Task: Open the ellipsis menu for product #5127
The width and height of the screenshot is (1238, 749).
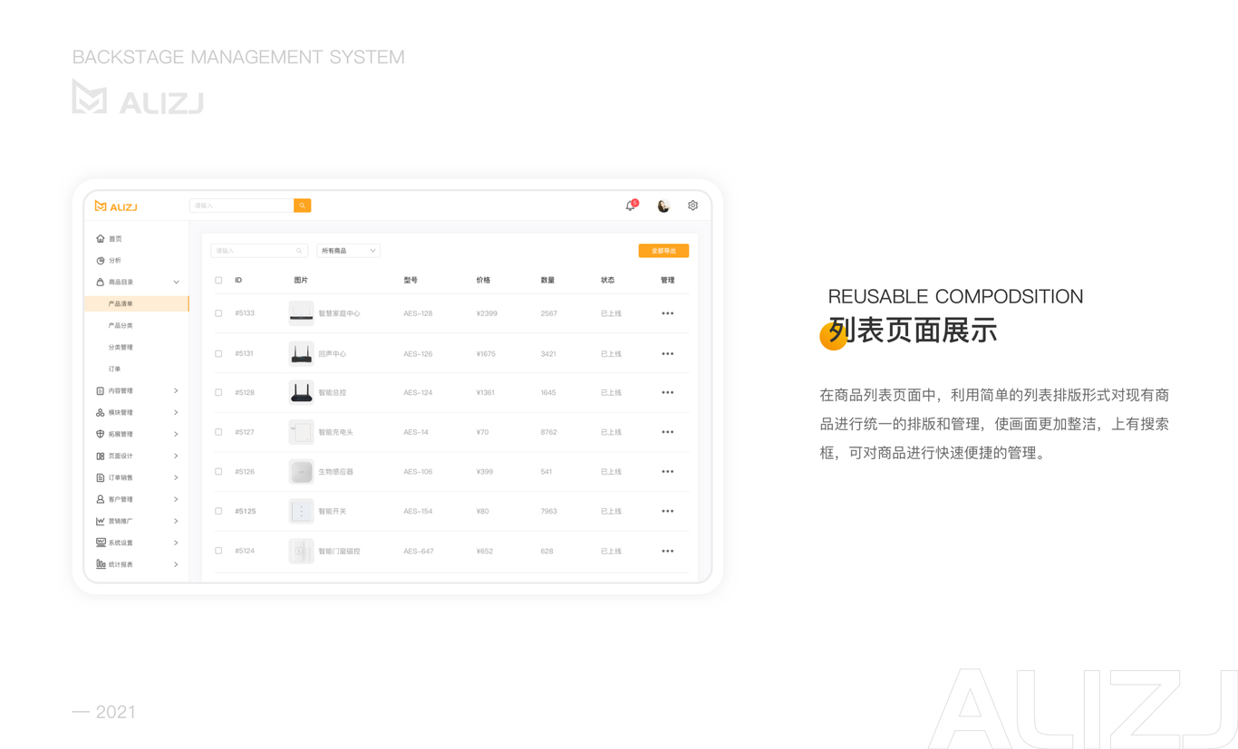Action: tap(668, 432)
